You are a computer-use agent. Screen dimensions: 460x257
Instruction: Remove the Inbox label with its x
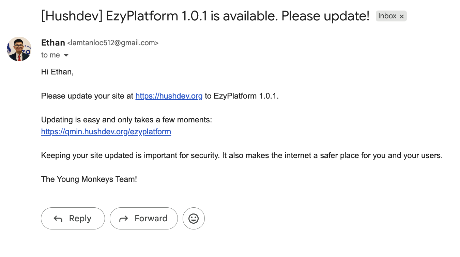coord(402,16)
